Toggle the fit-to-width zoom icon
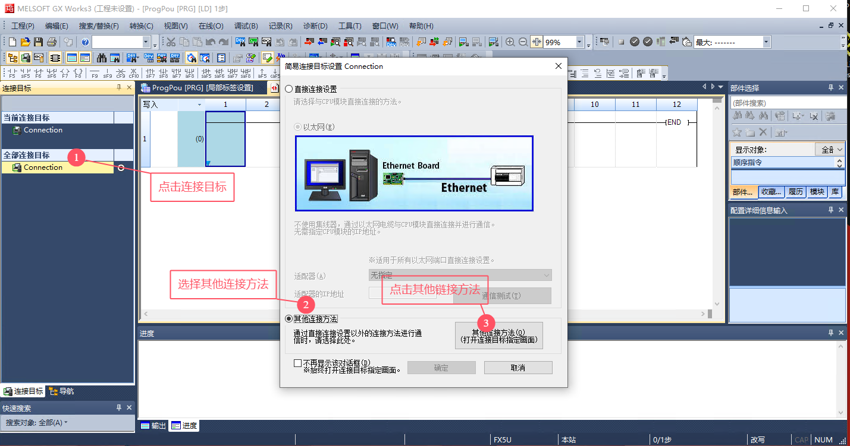This screenshot has height=446, width=850. coord(537,42)
